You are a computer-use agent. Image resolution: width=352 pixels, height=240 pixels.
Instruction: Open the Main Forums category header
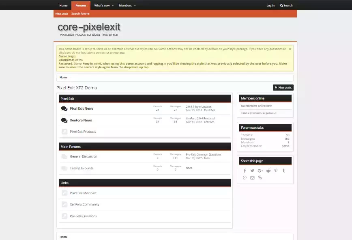tap(71, 147)
